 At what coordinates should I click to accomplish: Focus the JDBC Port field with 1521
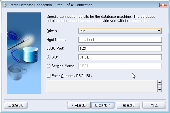(x=120, y=48)
